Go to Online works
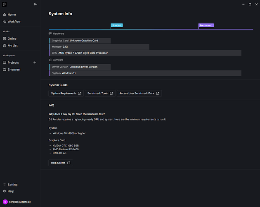 pos(12,39)
